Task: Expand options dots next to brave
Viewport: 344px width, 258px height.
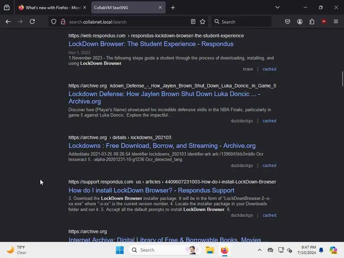Action: pos(258,69)
